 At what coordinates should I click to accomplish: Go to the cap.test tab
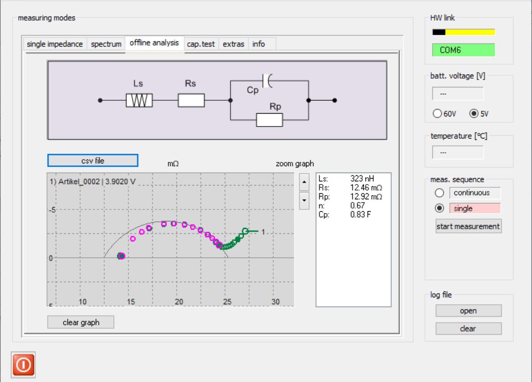201,44
